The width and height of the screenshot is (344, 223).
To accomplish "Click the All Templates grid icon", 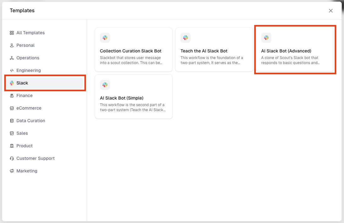I will click(x=12, y=33).
